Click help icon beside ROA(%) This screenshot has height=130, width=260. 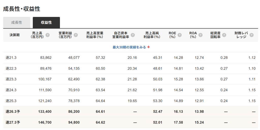click(201, 35)
